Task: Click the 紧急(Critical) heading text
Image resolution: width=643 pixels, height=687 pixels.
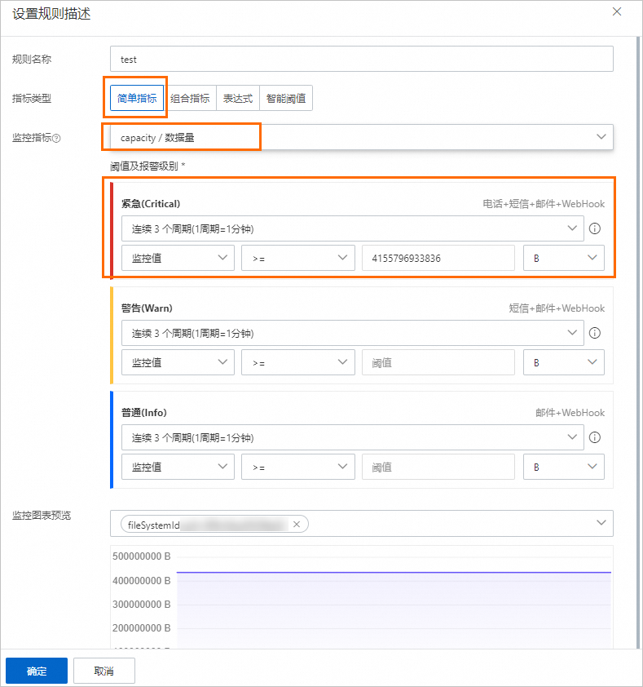Action: point(151,204)
